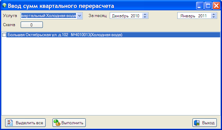222x130 pixels.
Task: Open the Услуга service dropdown arrow
Action: [80, 16]
